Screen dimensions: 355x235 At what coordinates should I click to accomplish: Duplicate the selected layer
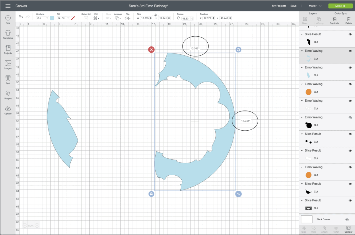(334, 21)
